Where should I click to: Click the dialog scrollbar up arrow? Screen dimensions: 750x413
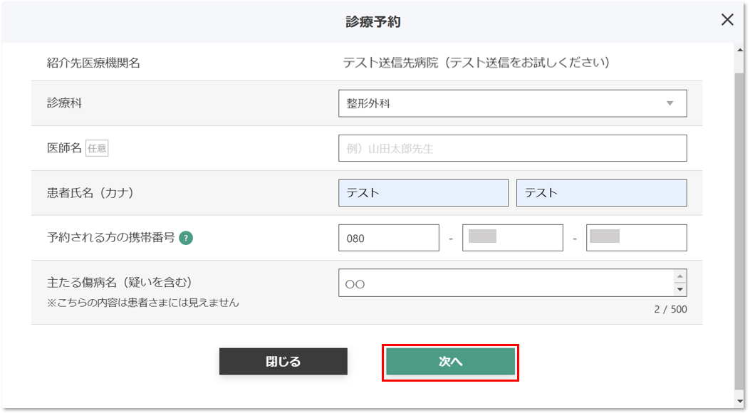coord(739,50)
